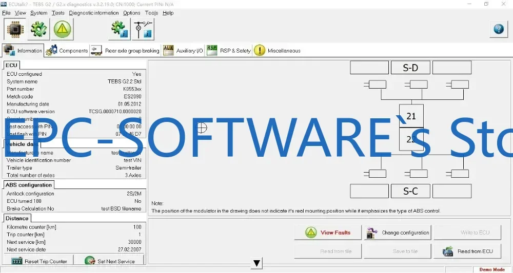Click modulator port 21 in diagram
The image size is (513, 273).
coord(411,116)
